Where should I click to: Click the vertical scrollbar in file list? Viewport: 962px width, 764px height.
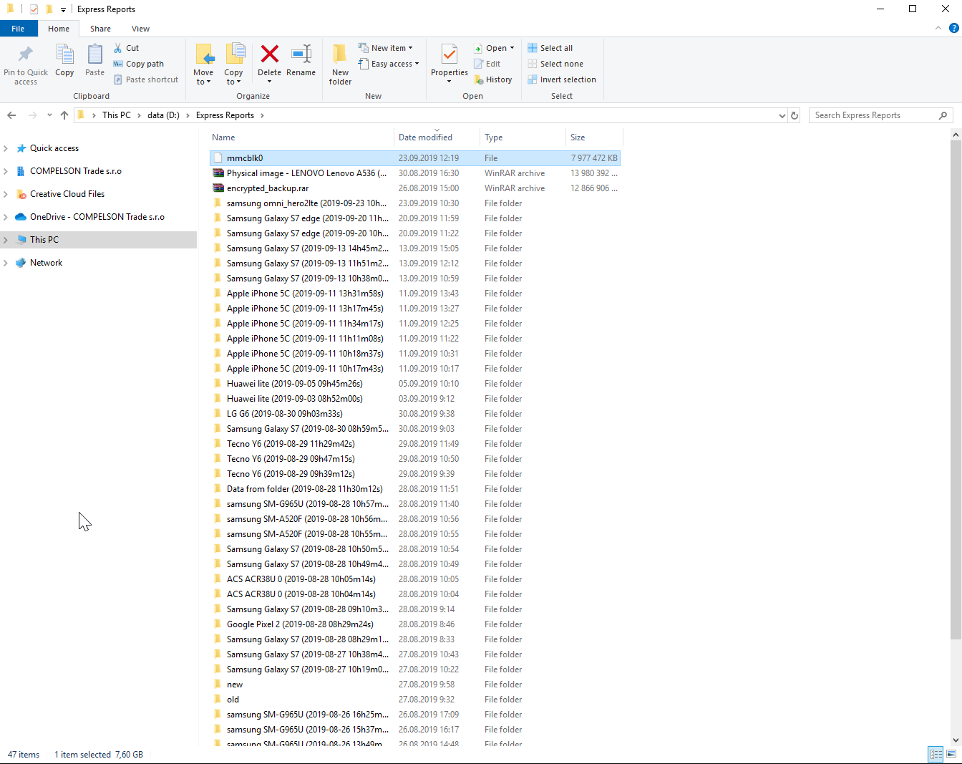coord(956,387)
